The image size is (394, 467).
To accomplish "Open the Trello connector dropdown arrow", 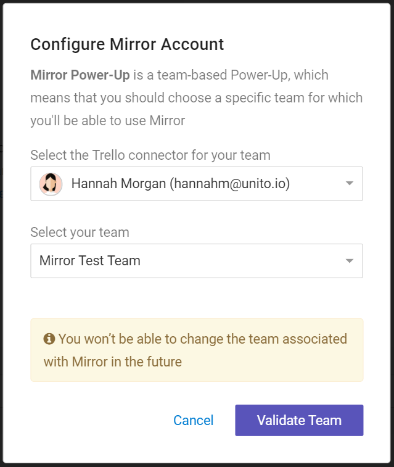I will coord(350,183).
